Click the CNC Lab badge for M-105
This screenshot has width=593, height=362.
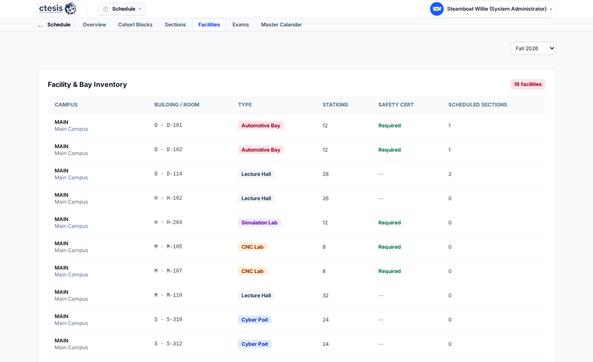click(253, 247)
